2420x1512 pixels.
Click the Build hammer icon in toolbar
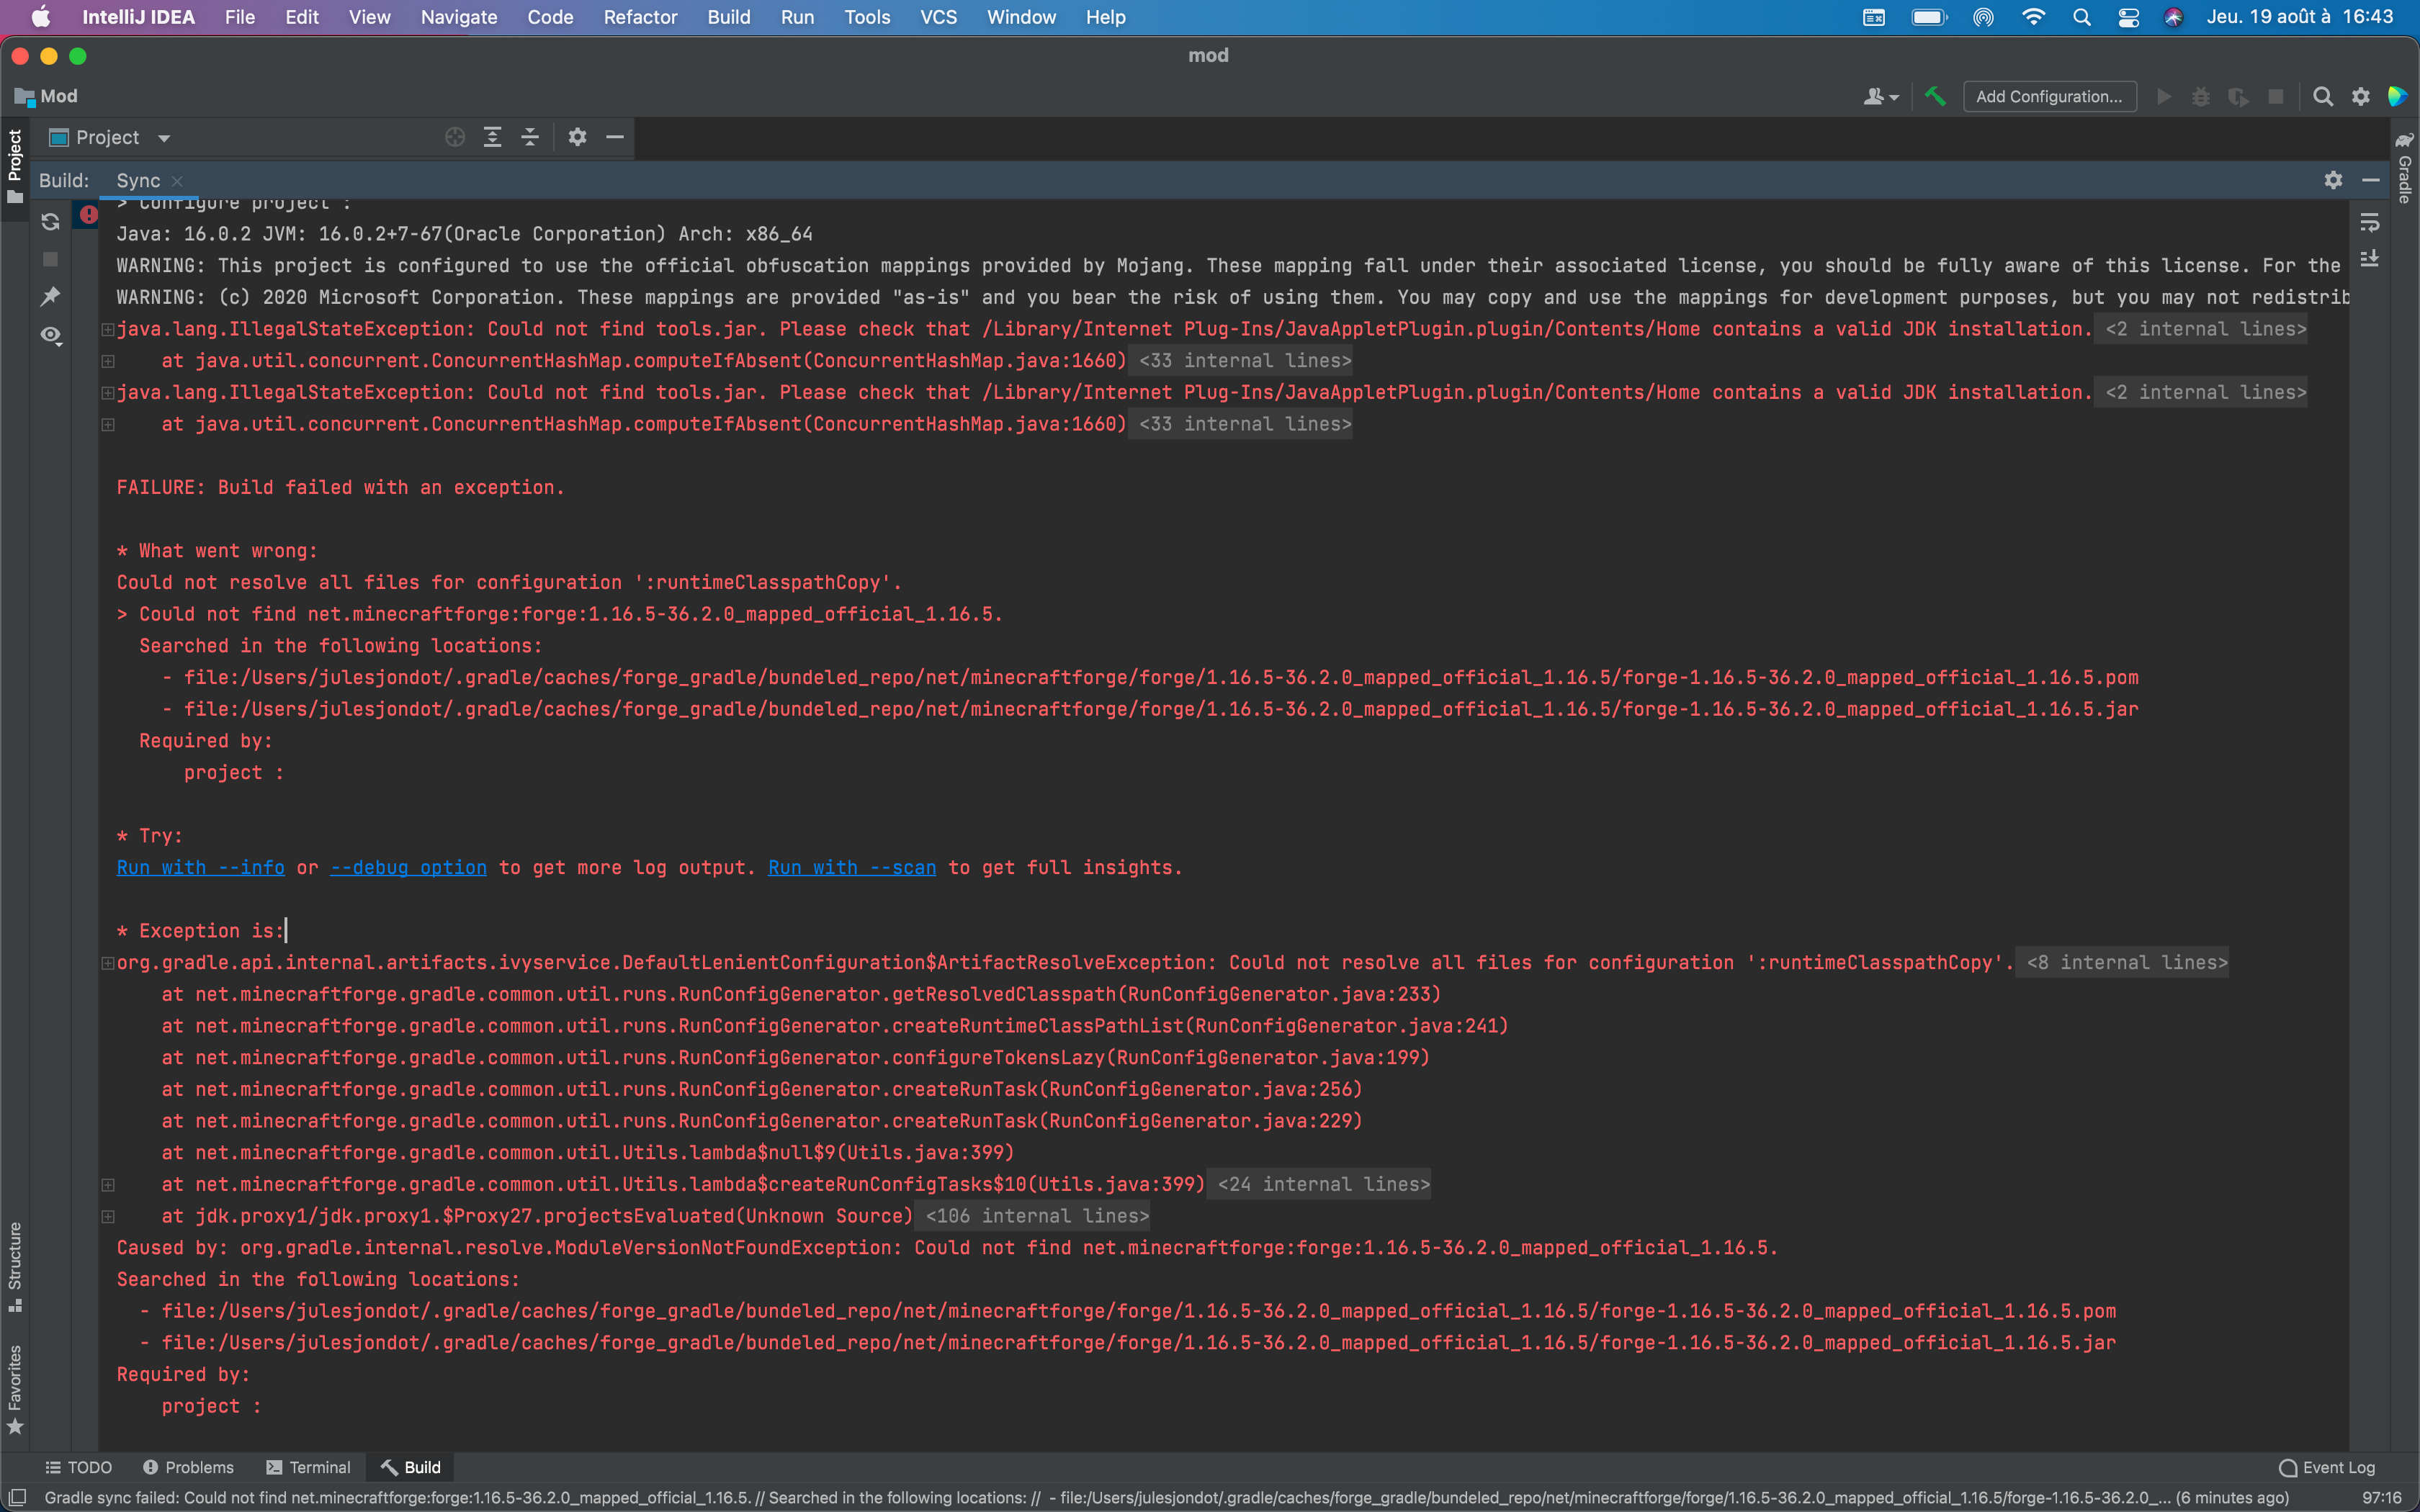[x=1935, y=96]
